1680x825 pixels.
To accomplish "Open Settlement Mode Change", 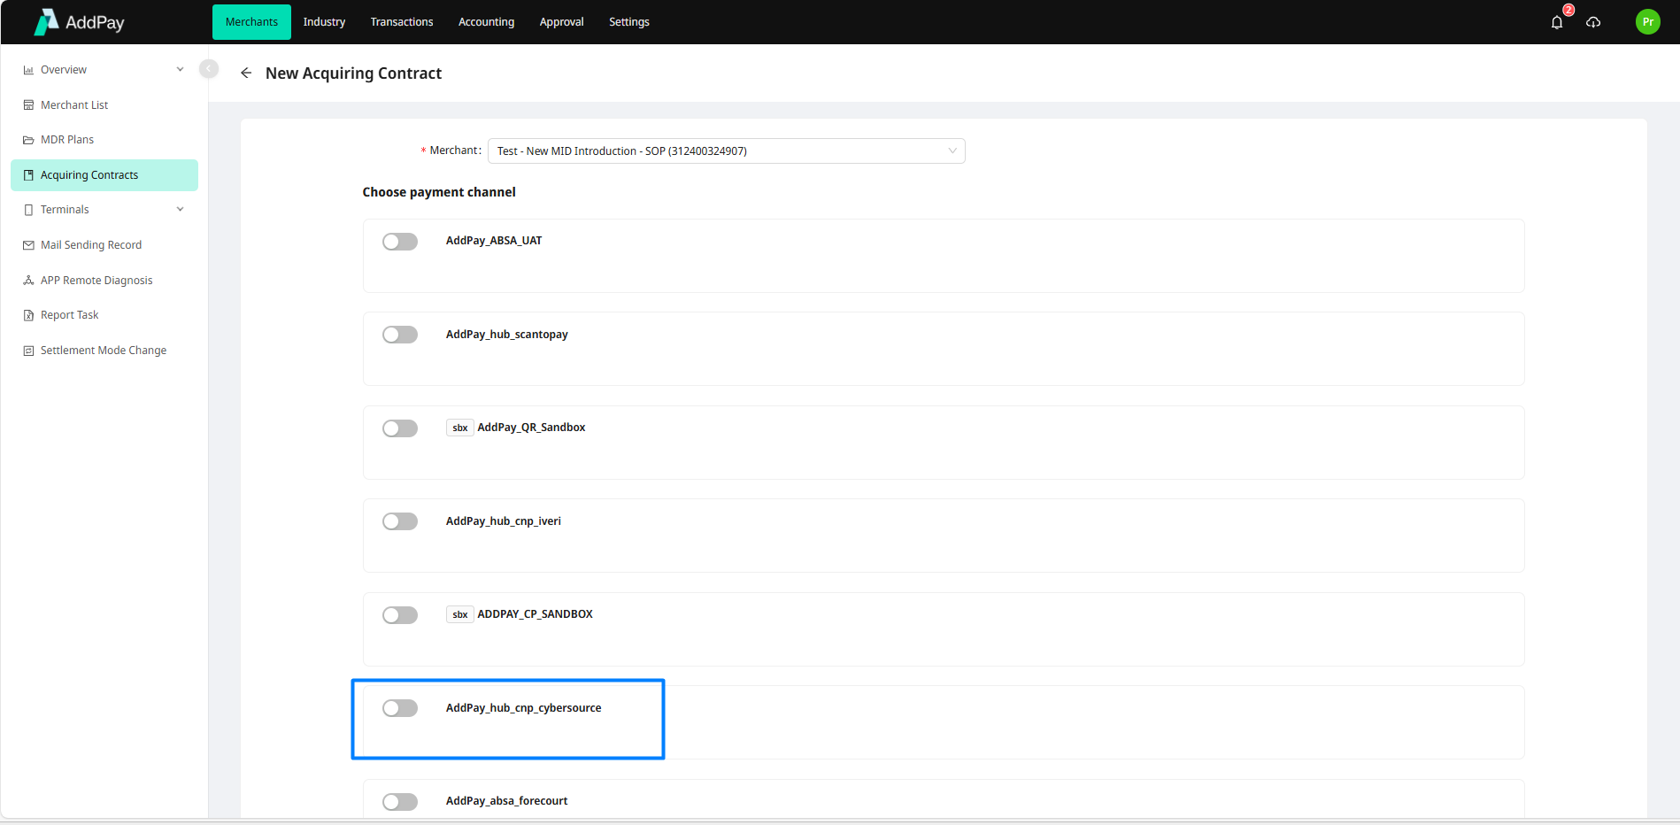I will coord(104,351).
